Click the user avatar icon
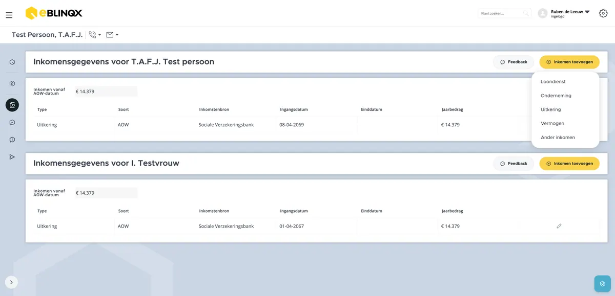 coord(543,13)
